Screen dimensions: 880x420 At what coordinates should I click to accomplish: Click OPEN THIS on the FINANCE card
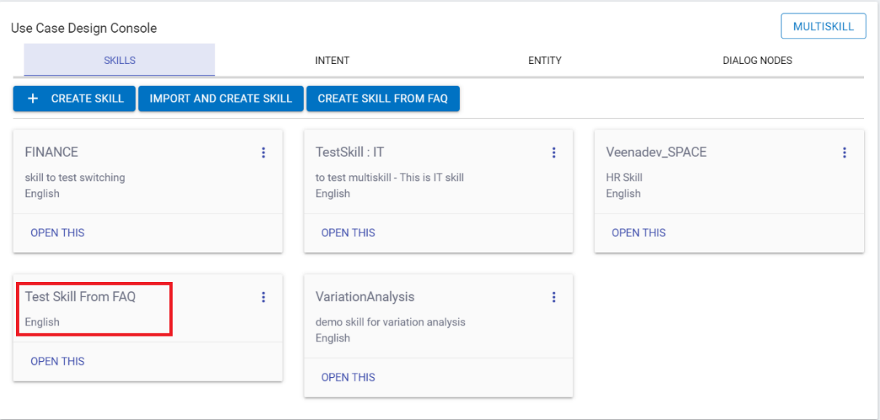click(x=57, y=233)
